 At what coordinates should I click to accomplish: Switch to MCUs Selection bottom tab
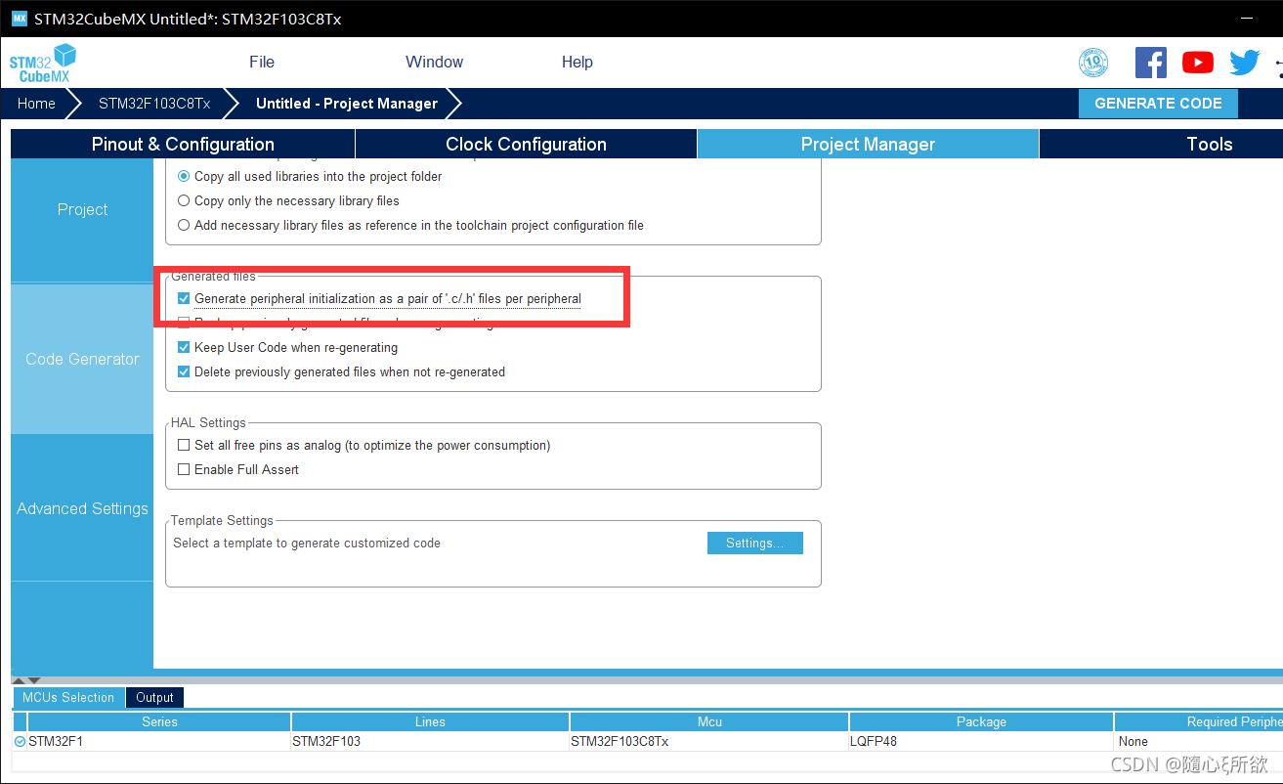click(x=68, y=697)
